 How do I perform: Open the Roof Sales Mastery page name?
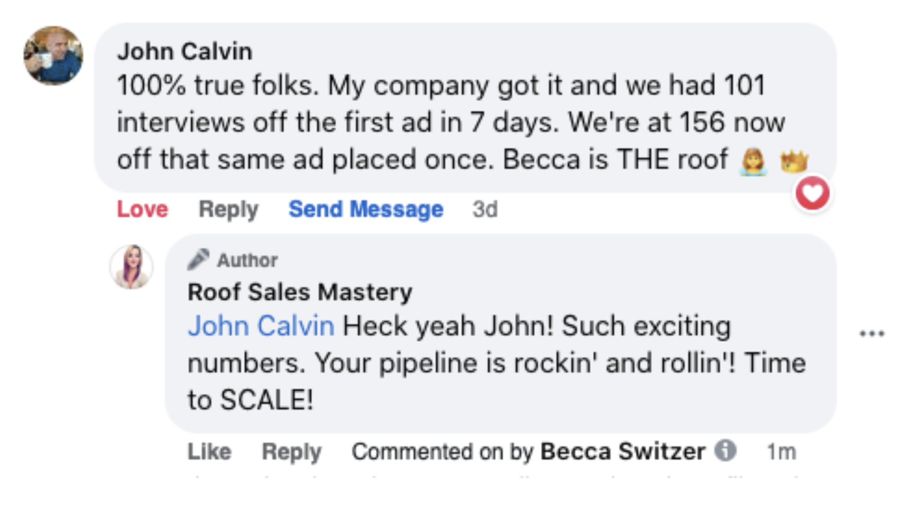point(300,292)
